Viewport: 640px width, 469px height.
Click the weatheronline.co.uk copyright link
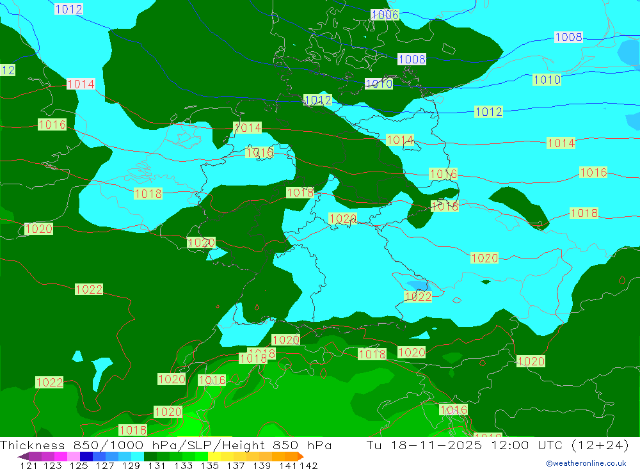coord(586,463)
